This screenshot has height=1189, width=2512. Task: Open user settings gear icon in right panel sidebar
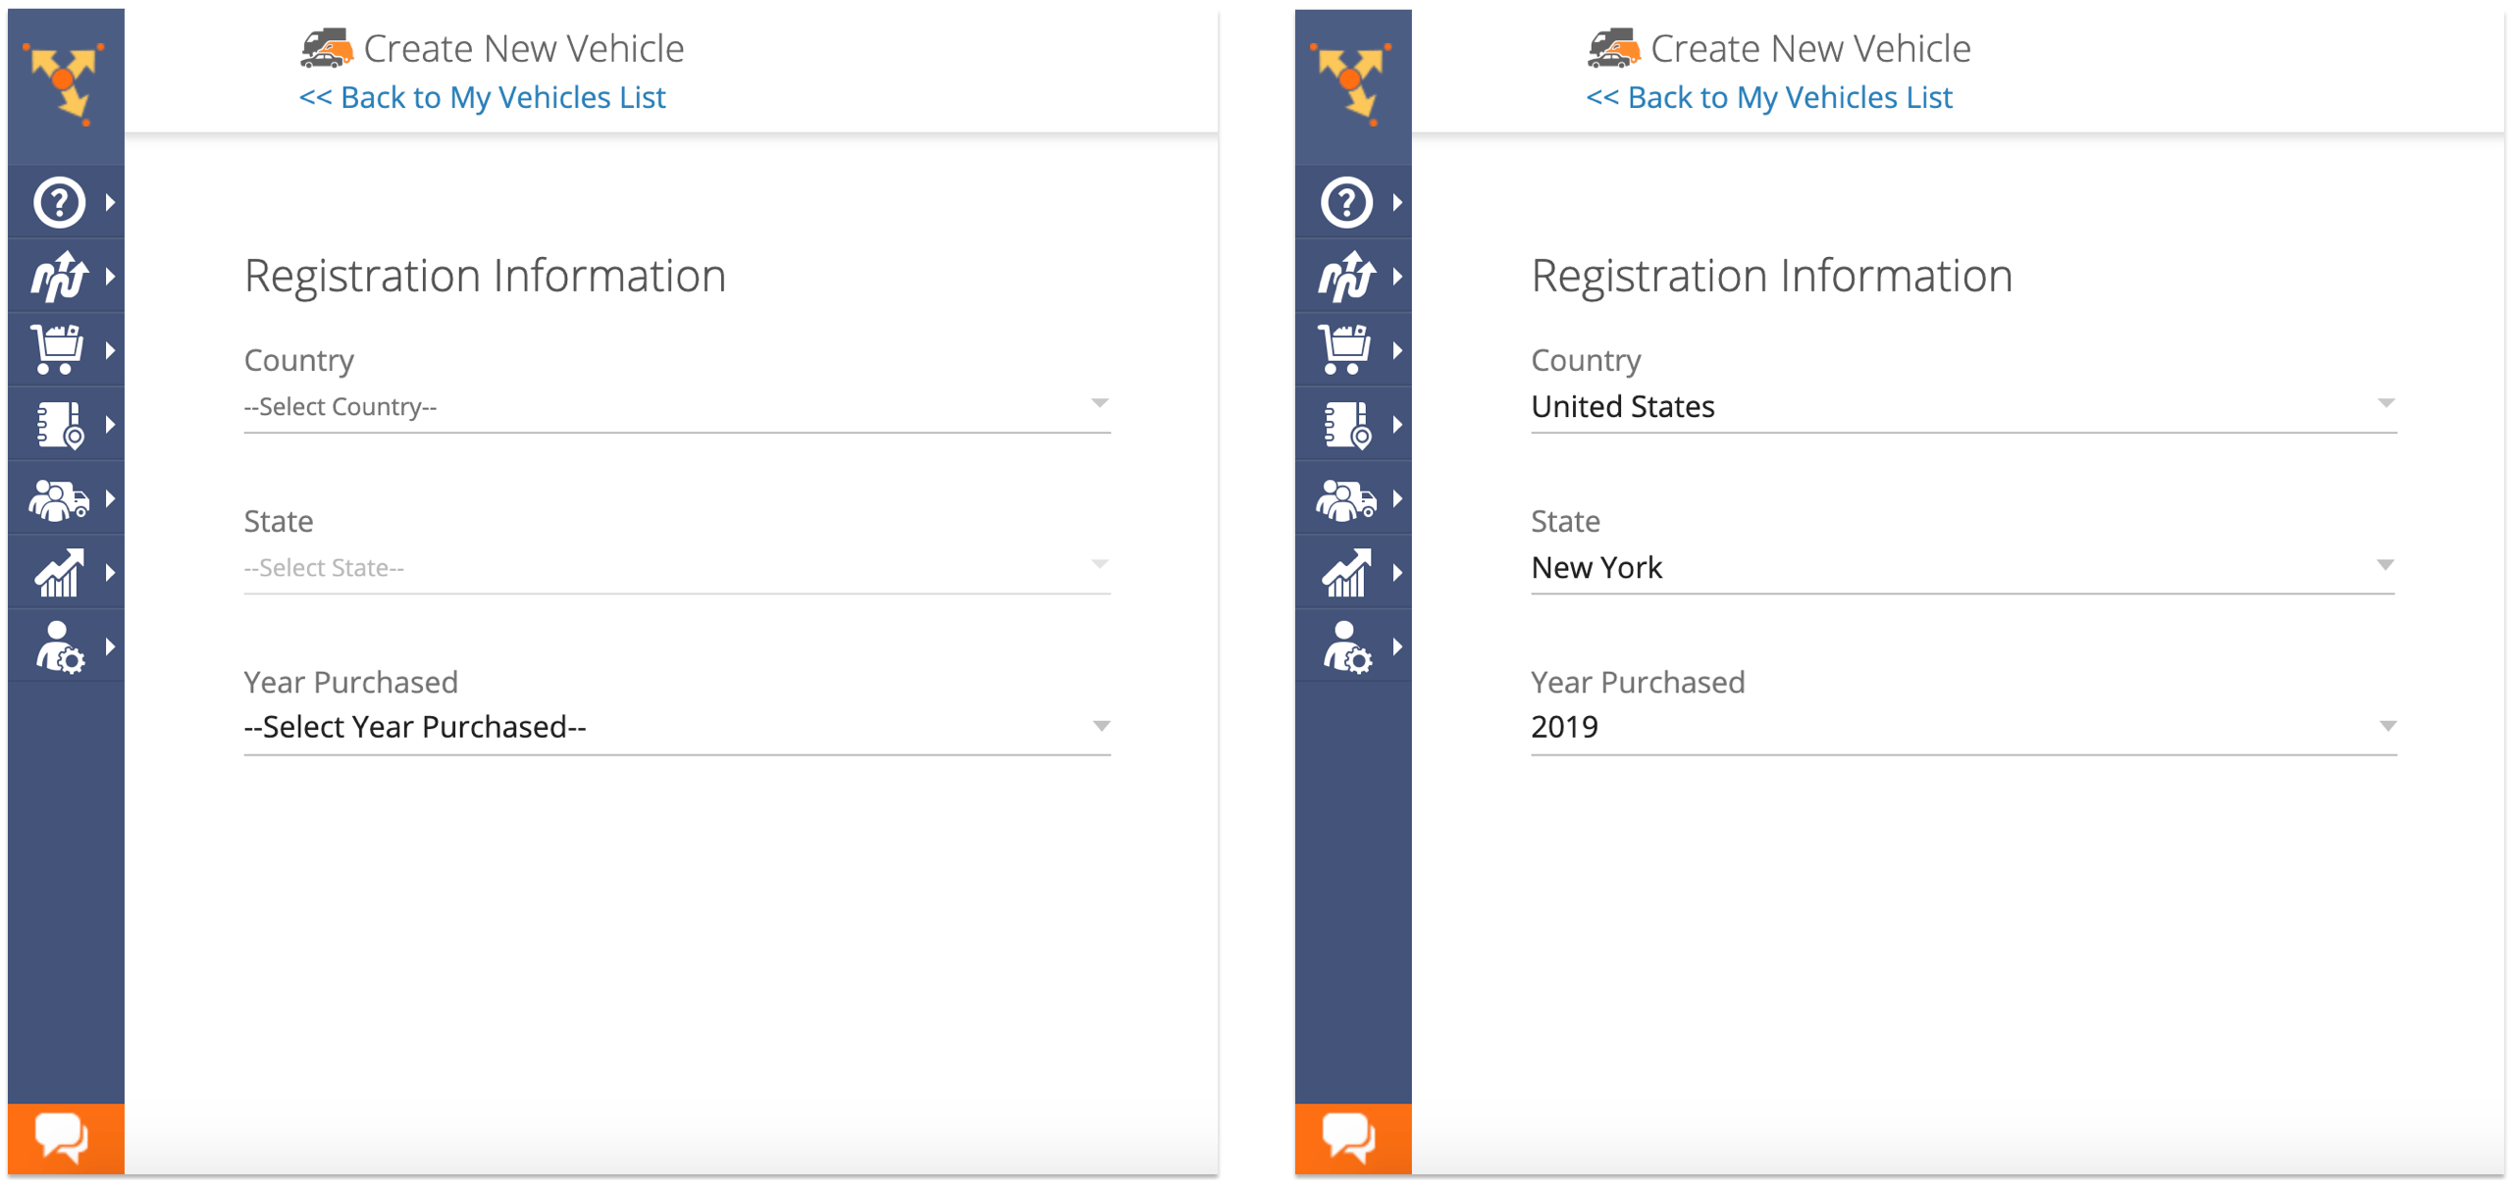[1347, 647]
